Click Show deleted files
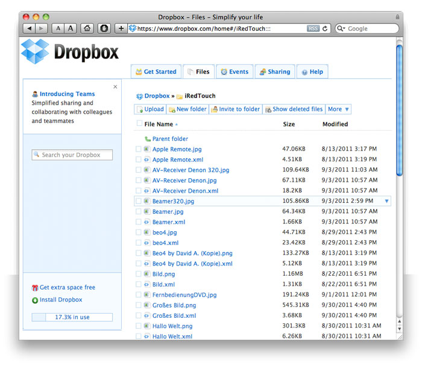The height and width of the screenshot is (366, 422). click(x=294, y=109)
